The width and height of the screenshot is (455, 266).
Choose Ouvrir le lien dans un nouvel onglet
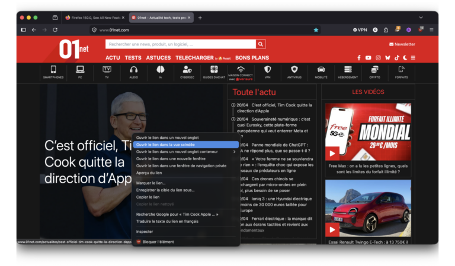(186, 138)
